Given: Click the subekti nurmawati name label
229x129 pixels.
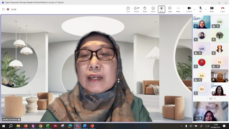Looking at the screenshot, I should [11, 120].
